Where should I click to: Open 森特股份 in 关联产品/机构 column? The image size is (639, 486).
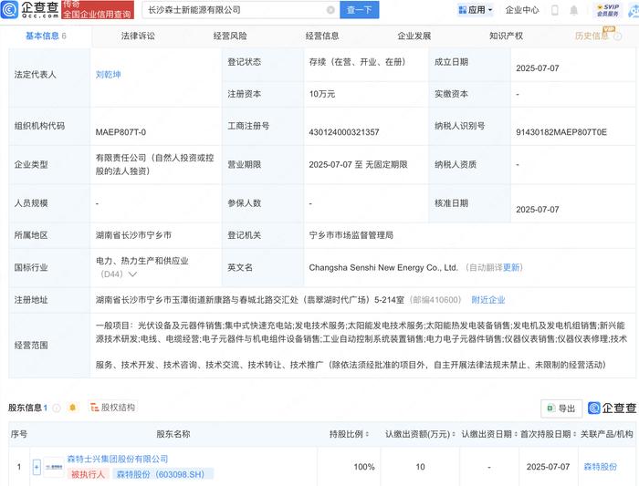[601, 467]
